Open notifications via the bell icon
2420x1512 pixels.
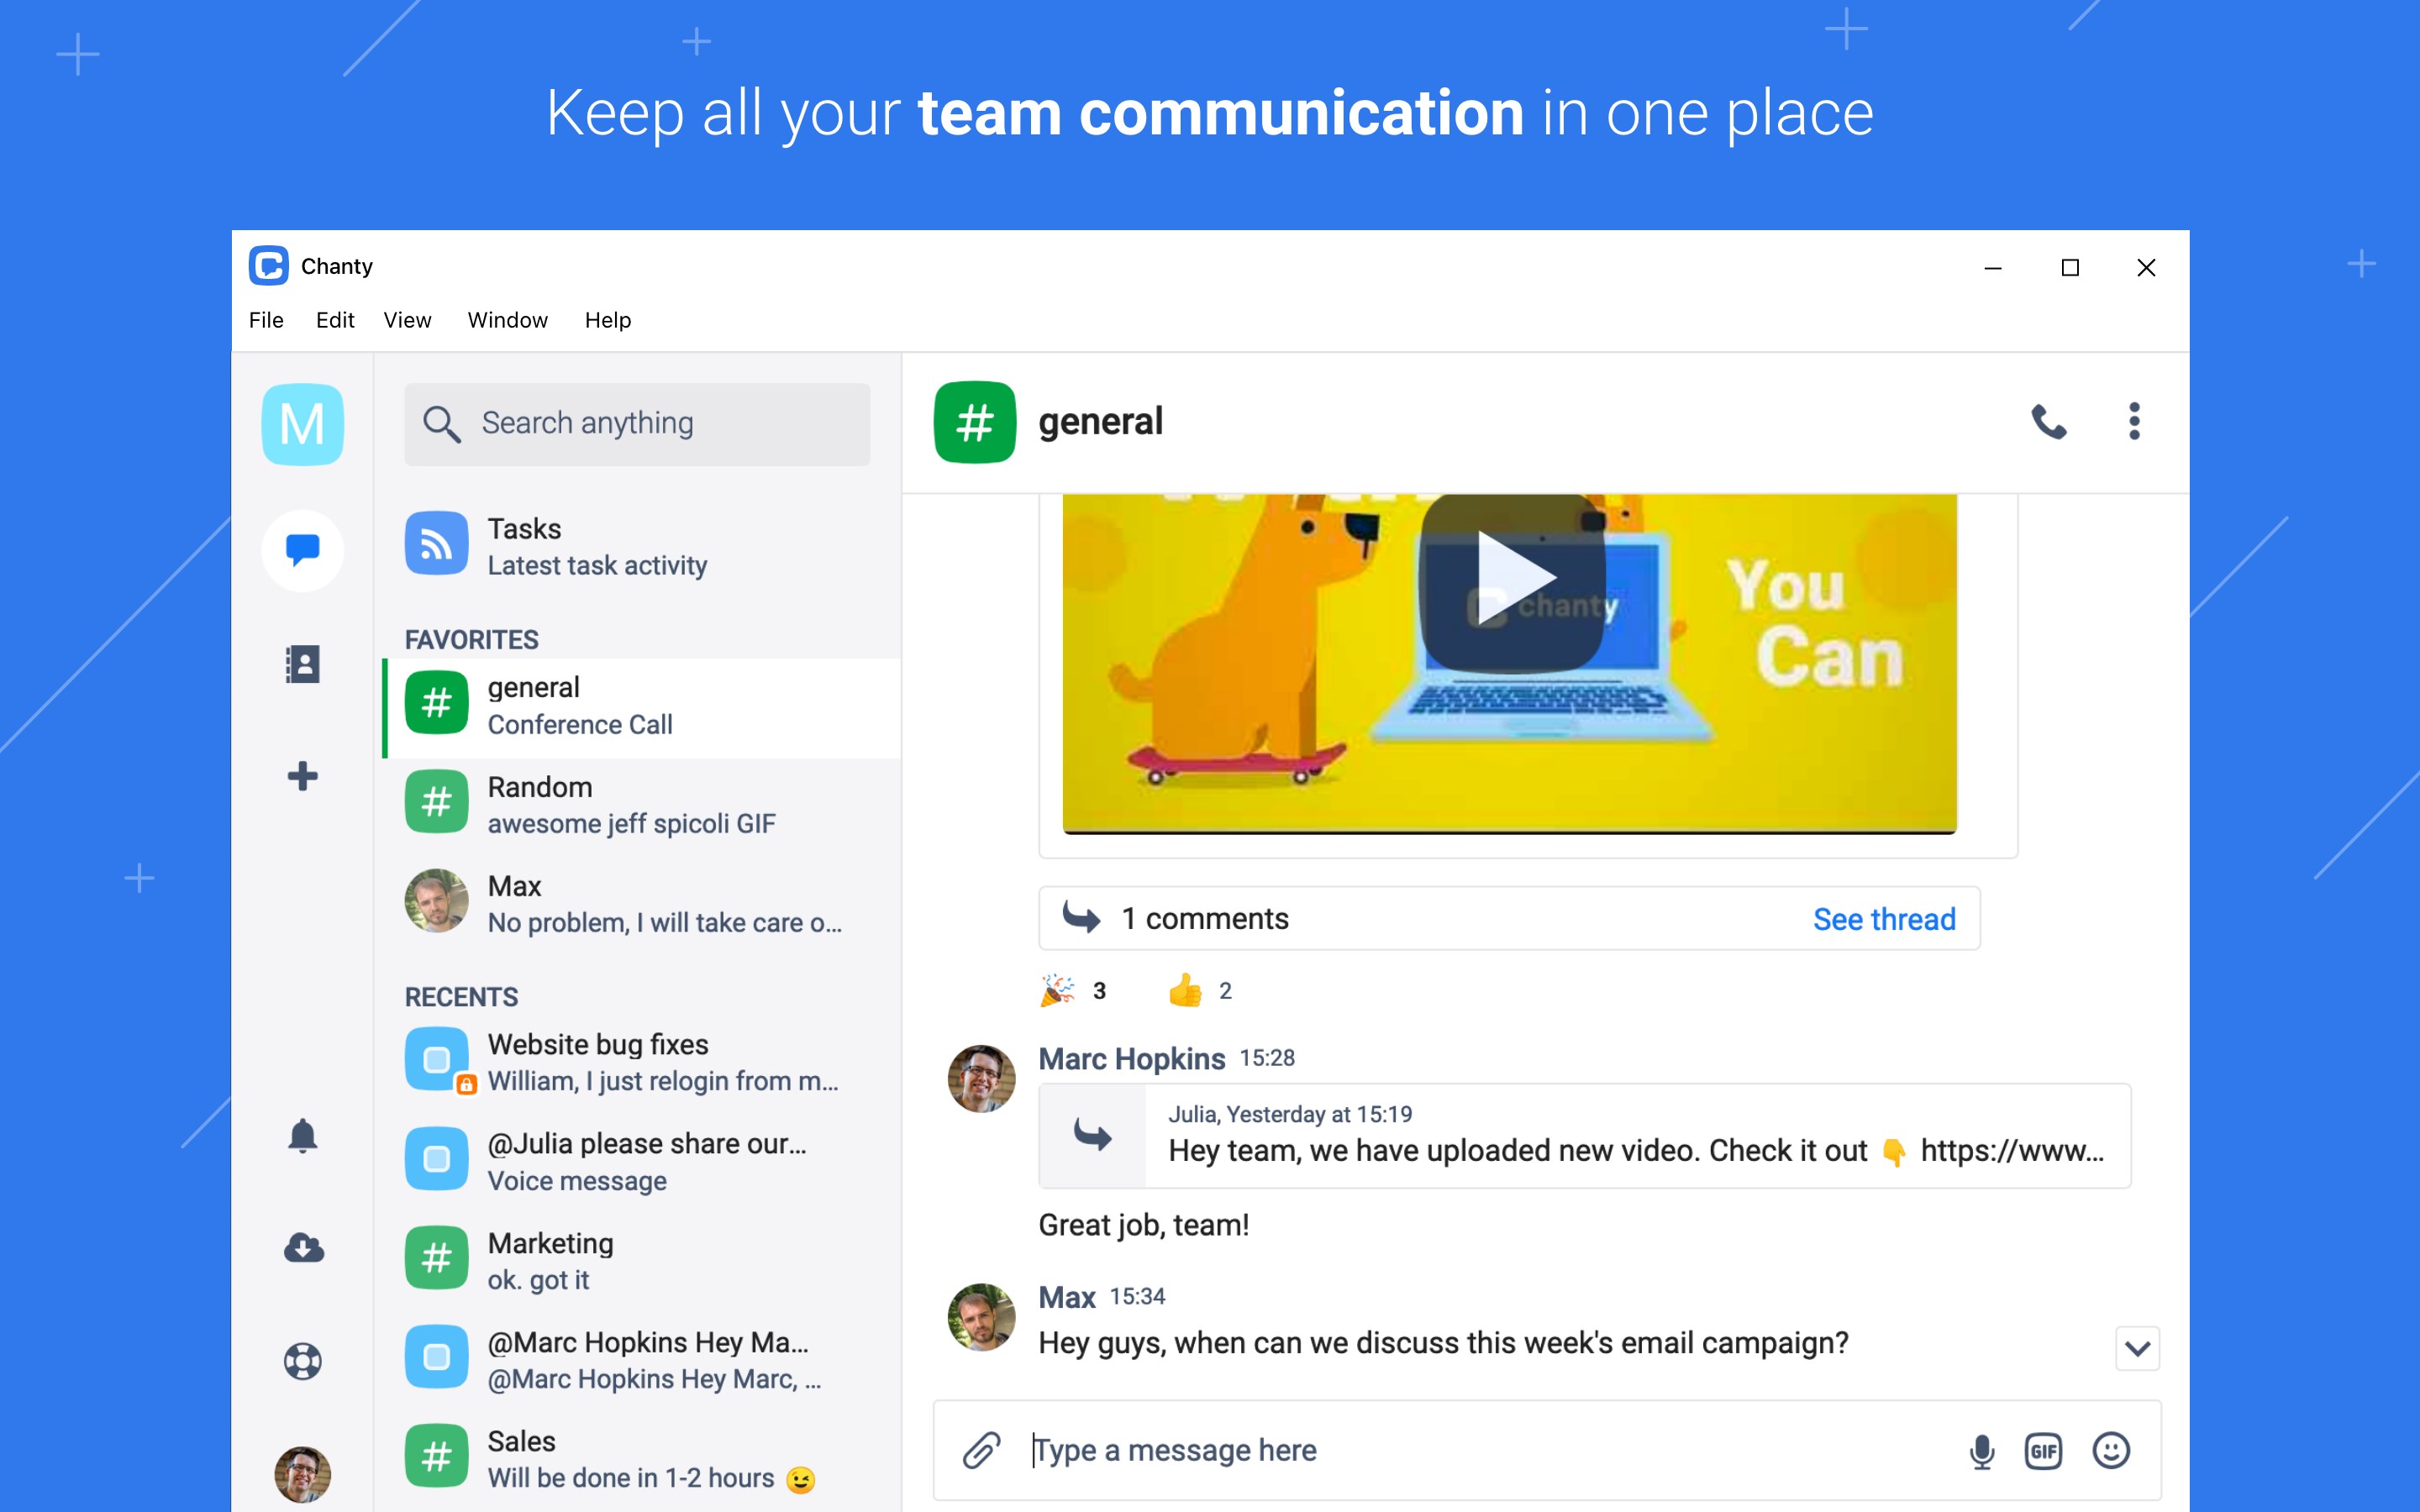(302, 1136)
